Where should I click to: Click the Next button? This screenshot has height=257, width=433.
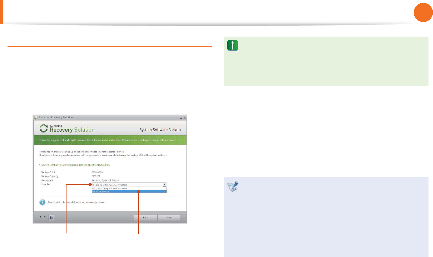pyautogui.click(x=169, y=217)
